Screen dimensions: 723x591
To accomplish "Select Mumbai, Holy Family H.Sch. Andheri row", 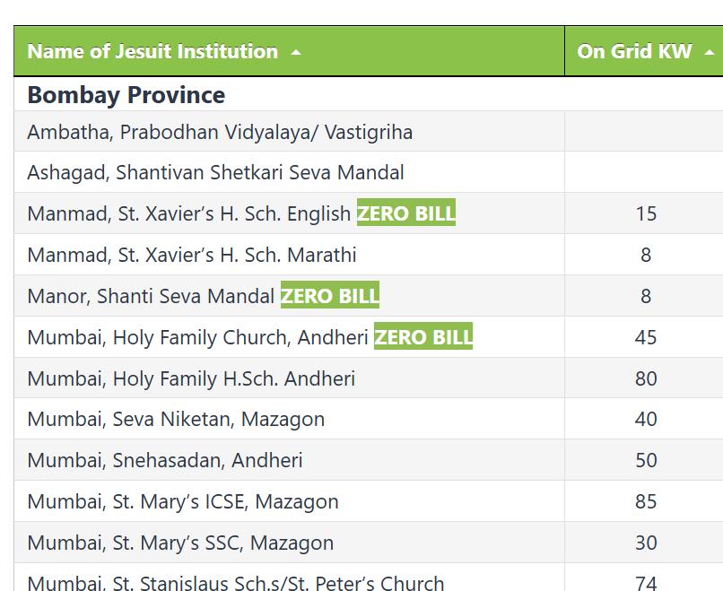I will tap(369, 378).
